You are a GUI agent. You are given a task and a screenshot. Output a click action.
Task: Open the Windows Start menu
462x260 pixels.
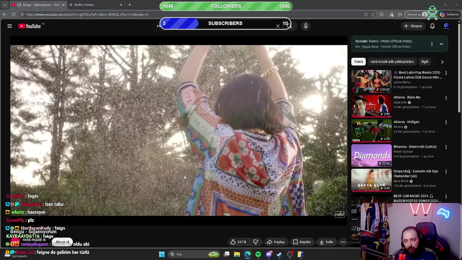tap(162, 254)
